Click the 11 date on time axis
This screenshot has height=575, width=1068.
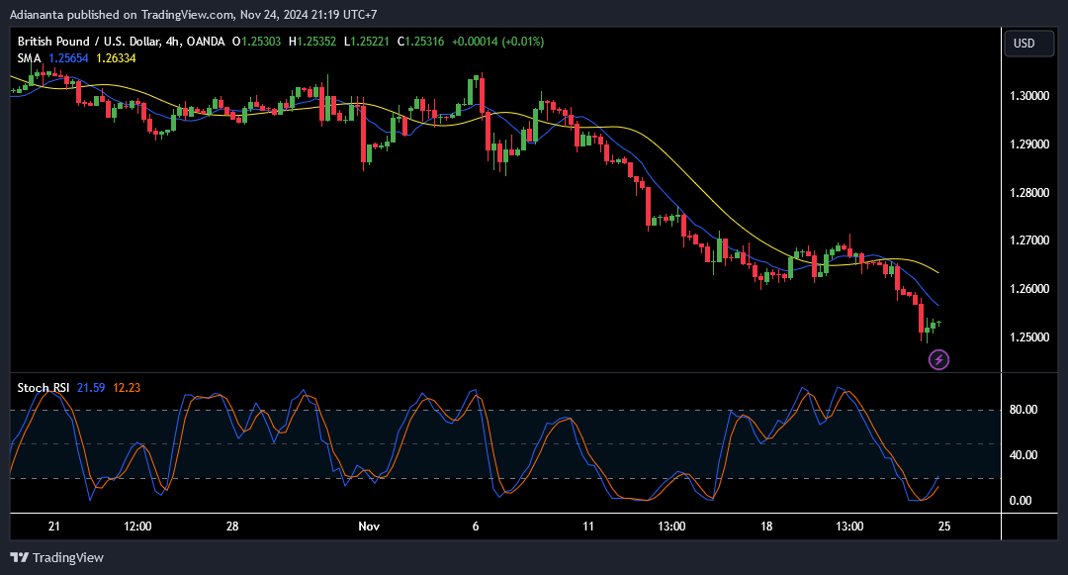[587, 526]
